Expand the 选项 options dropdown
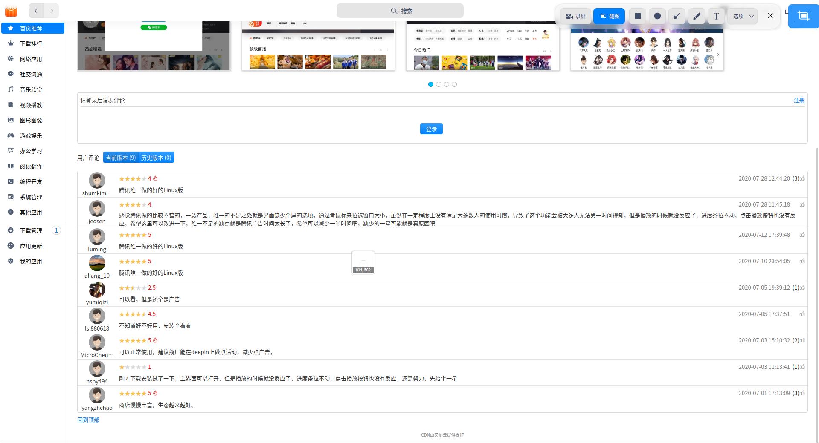This screenshot has width=819, height=443. point(742,16)
